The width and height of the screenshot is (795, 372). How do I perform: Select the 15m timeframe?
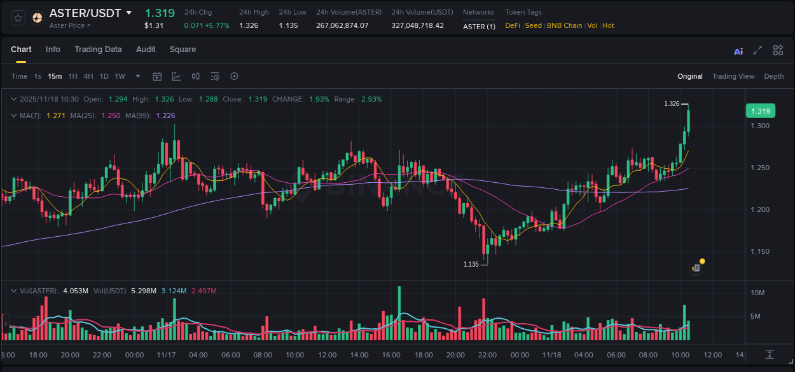pyautogui.click(x=55, y=76)
